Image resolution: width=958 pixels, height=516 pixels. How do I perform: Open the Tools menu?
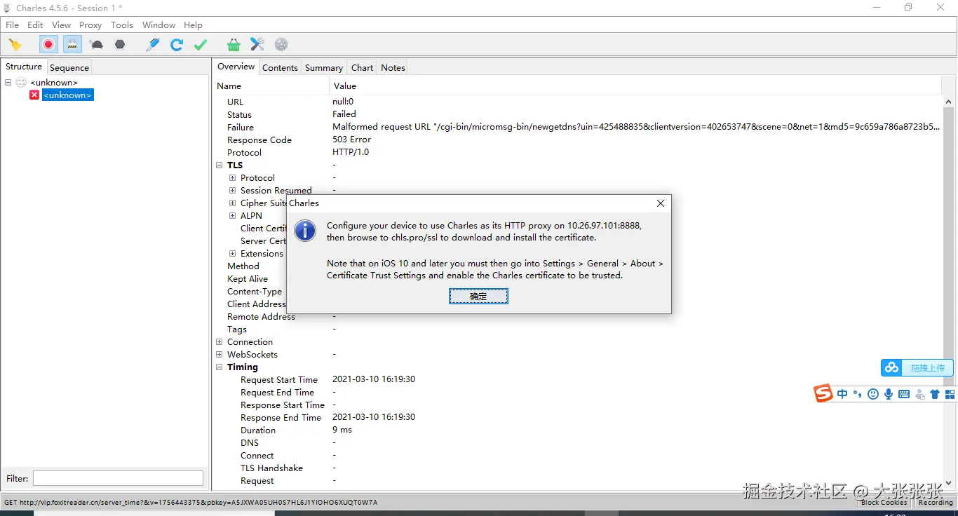122,25
